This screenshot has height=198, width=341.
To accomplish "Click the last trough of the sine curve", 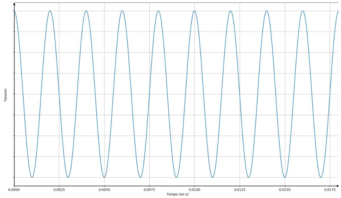I will tap(321, 177).
